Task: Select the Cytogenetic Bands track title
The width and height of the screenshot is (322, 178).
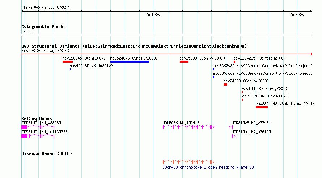Action: 43,27
